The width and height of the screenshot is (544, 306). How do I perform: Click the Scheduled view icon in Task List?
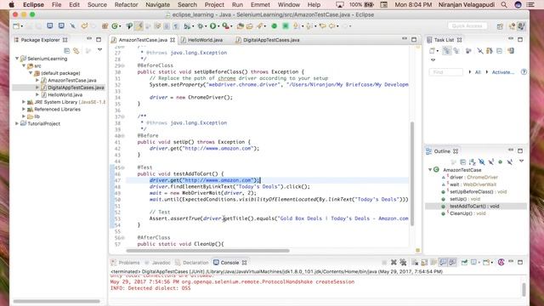456,51
